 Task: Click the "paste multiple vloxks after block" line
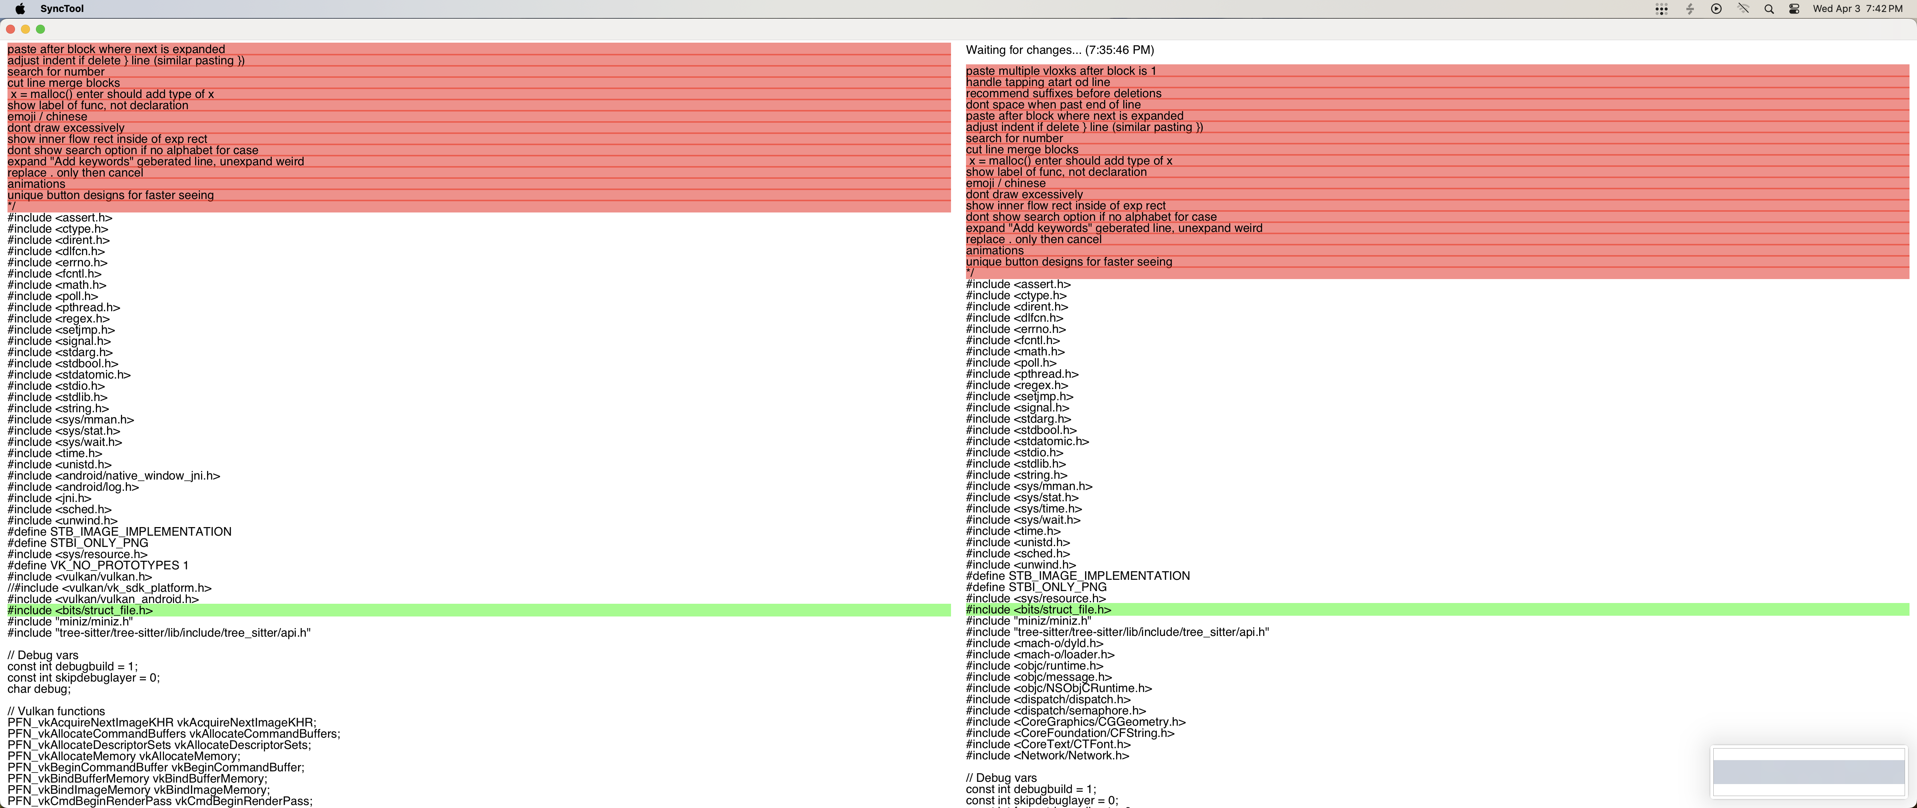click(x=1060, y=71)
